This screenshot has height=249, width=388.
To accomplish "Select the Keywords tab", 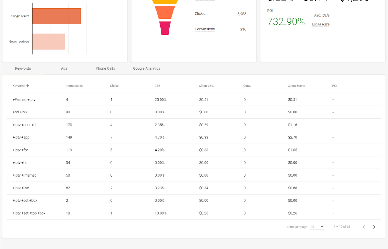I will [23, 68].
